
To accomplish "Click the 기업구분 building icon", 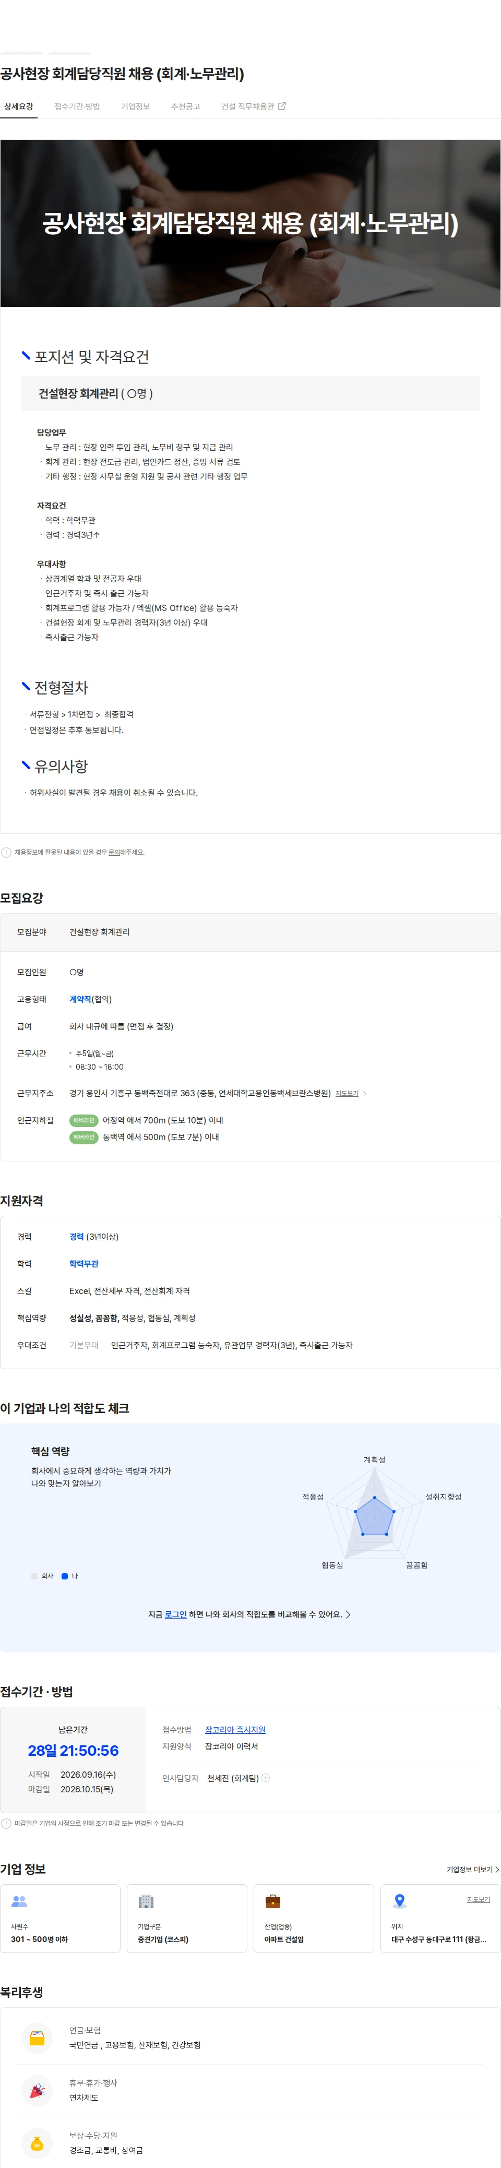I will tap(146, 1901).
